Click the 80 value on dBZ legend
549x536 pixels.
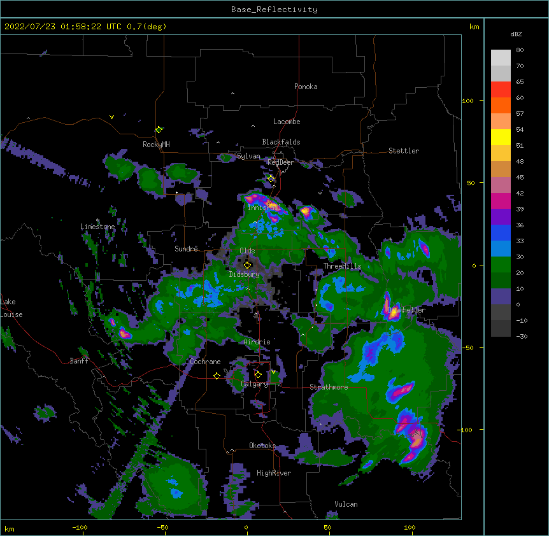[x=520, y=50]
